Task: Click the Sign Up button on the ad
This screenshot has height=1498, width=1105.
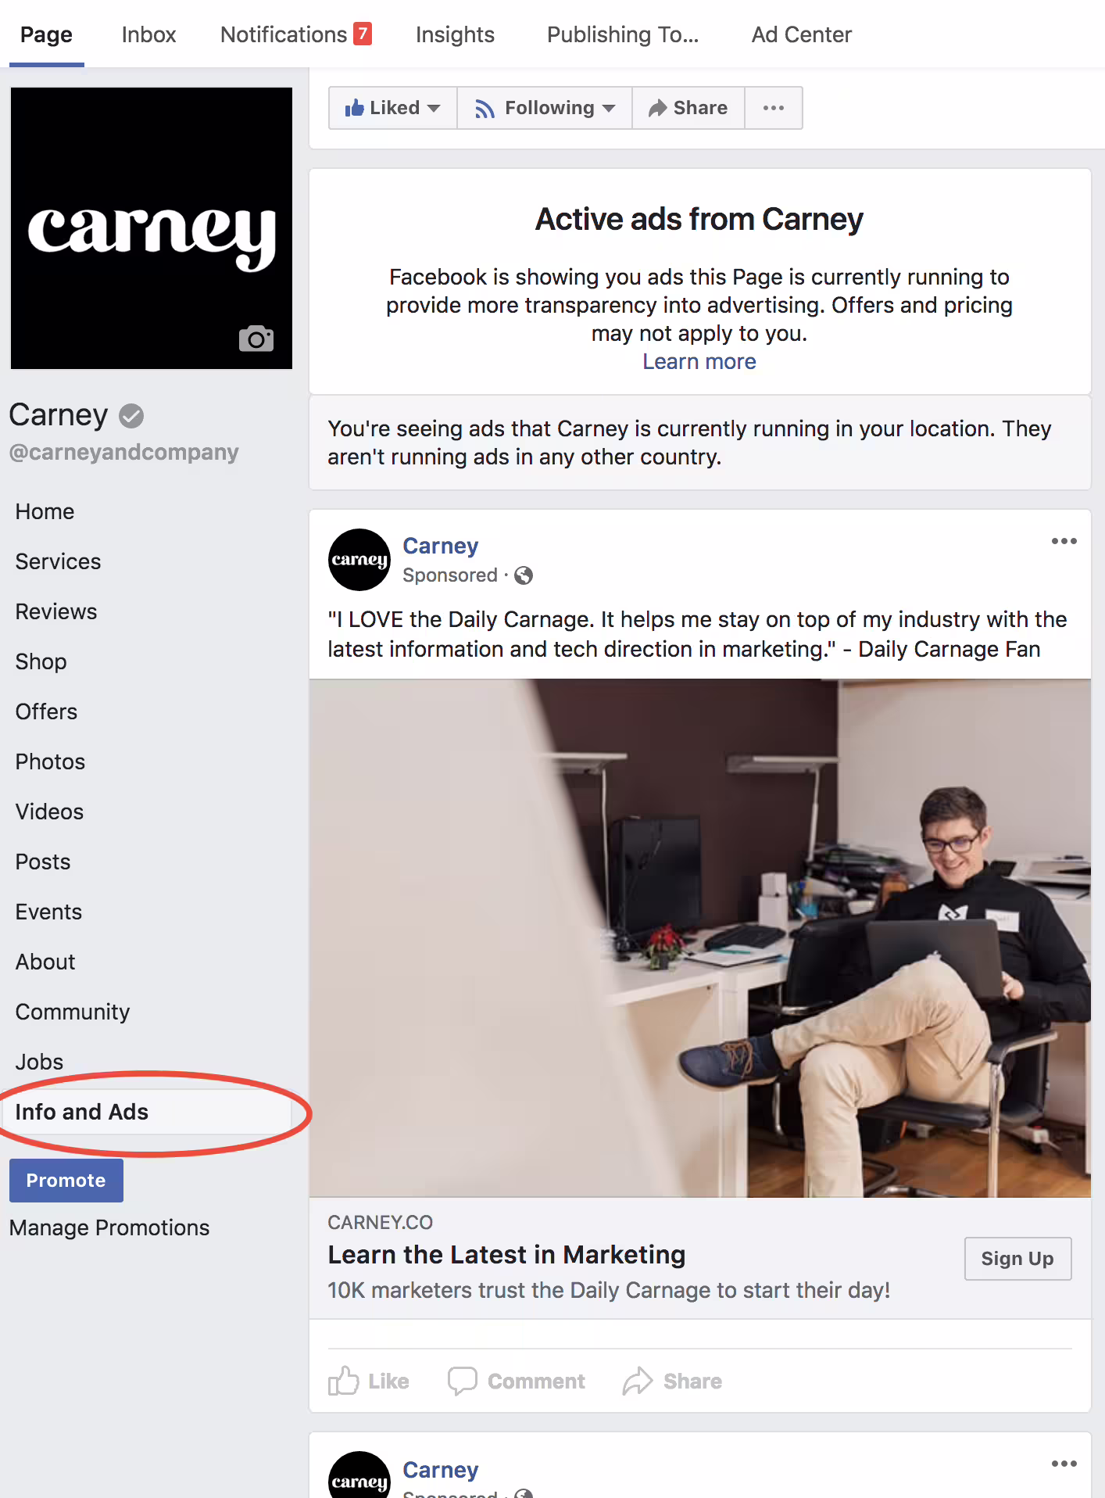Action: pyautogui.click(x=1017, y=1259)
